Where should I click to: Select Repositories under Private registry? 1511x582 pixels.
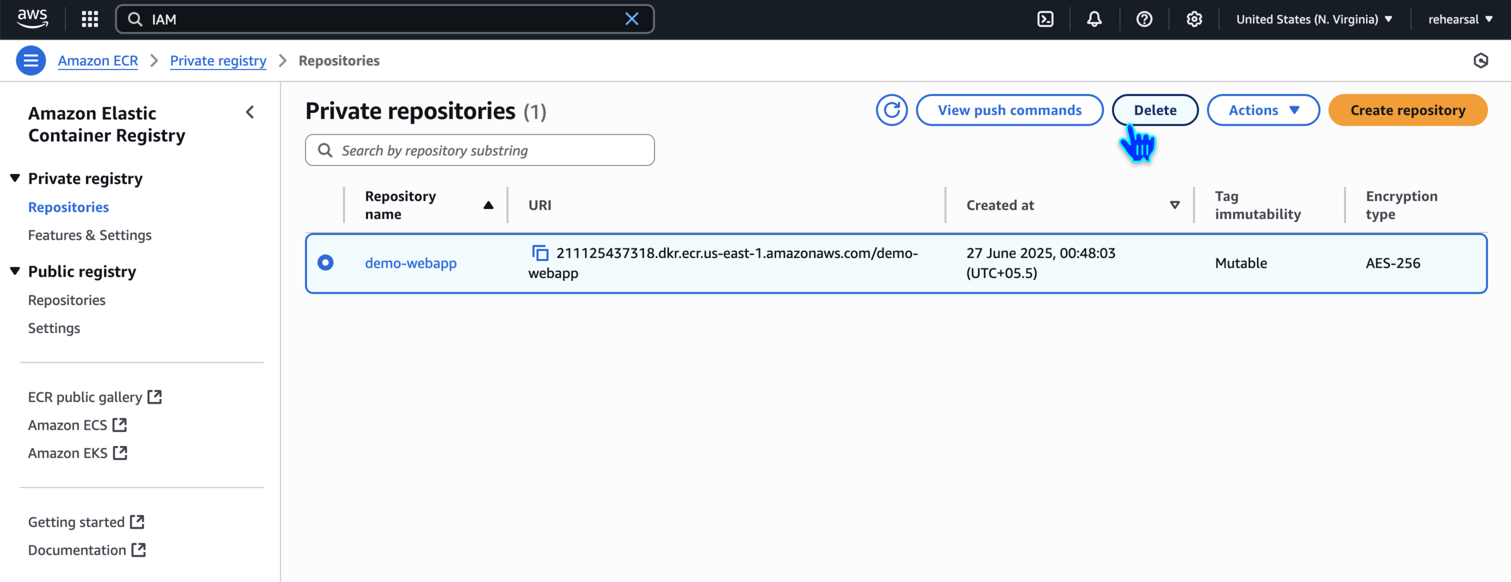(68, 207)
